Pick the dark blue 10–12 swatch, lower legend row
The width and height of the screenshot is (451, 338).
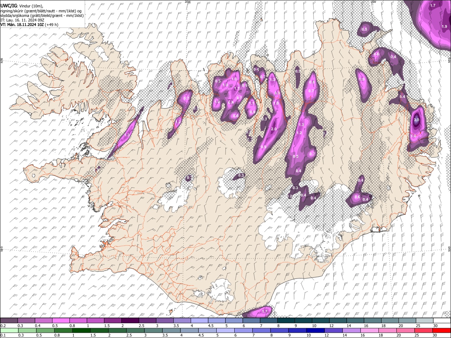pos(315,330)
